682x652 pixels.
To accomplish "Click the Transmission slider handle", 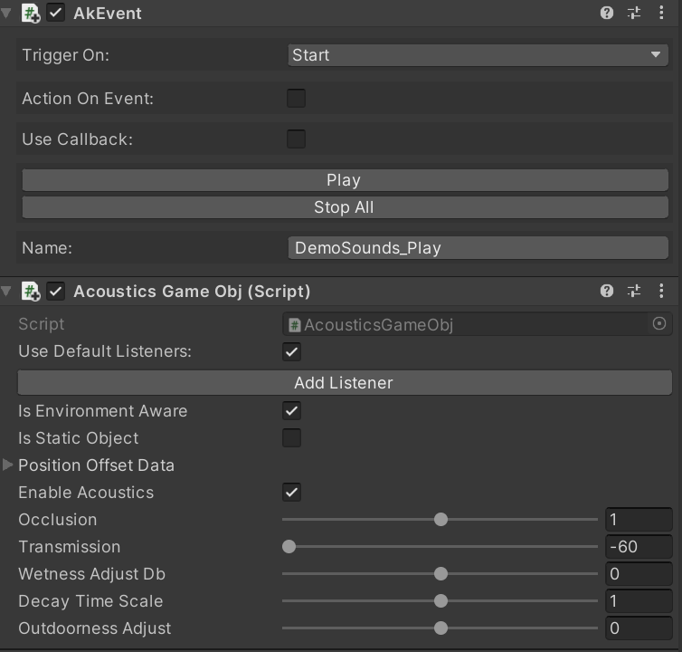I will [x=289, y=547].
